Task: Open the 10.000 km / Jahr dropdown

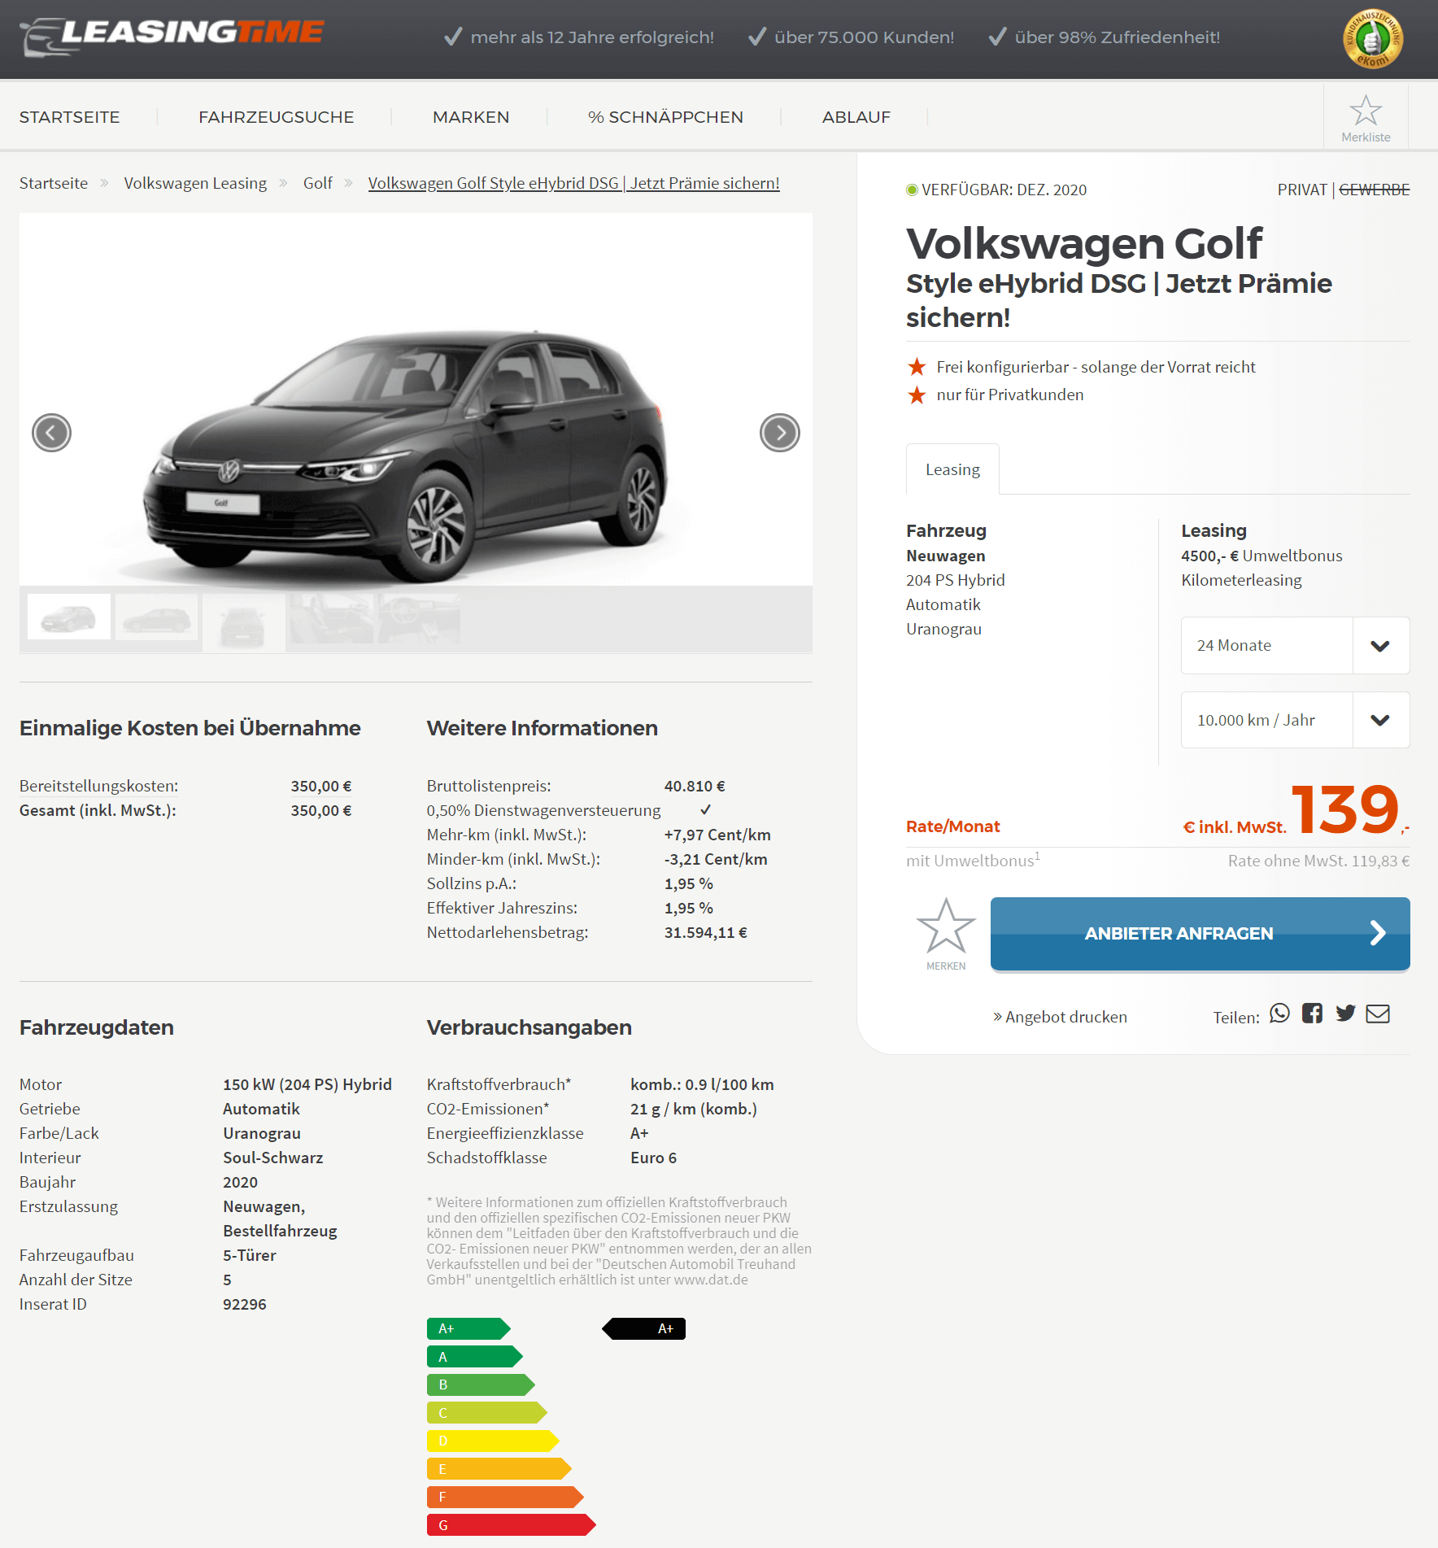Action: [1295, 720]
